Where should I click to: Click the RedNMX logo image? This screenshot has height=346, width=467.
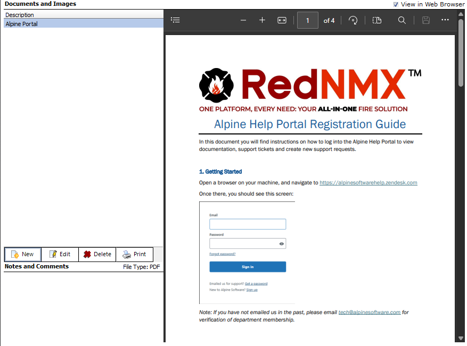(x=310, y=90)
